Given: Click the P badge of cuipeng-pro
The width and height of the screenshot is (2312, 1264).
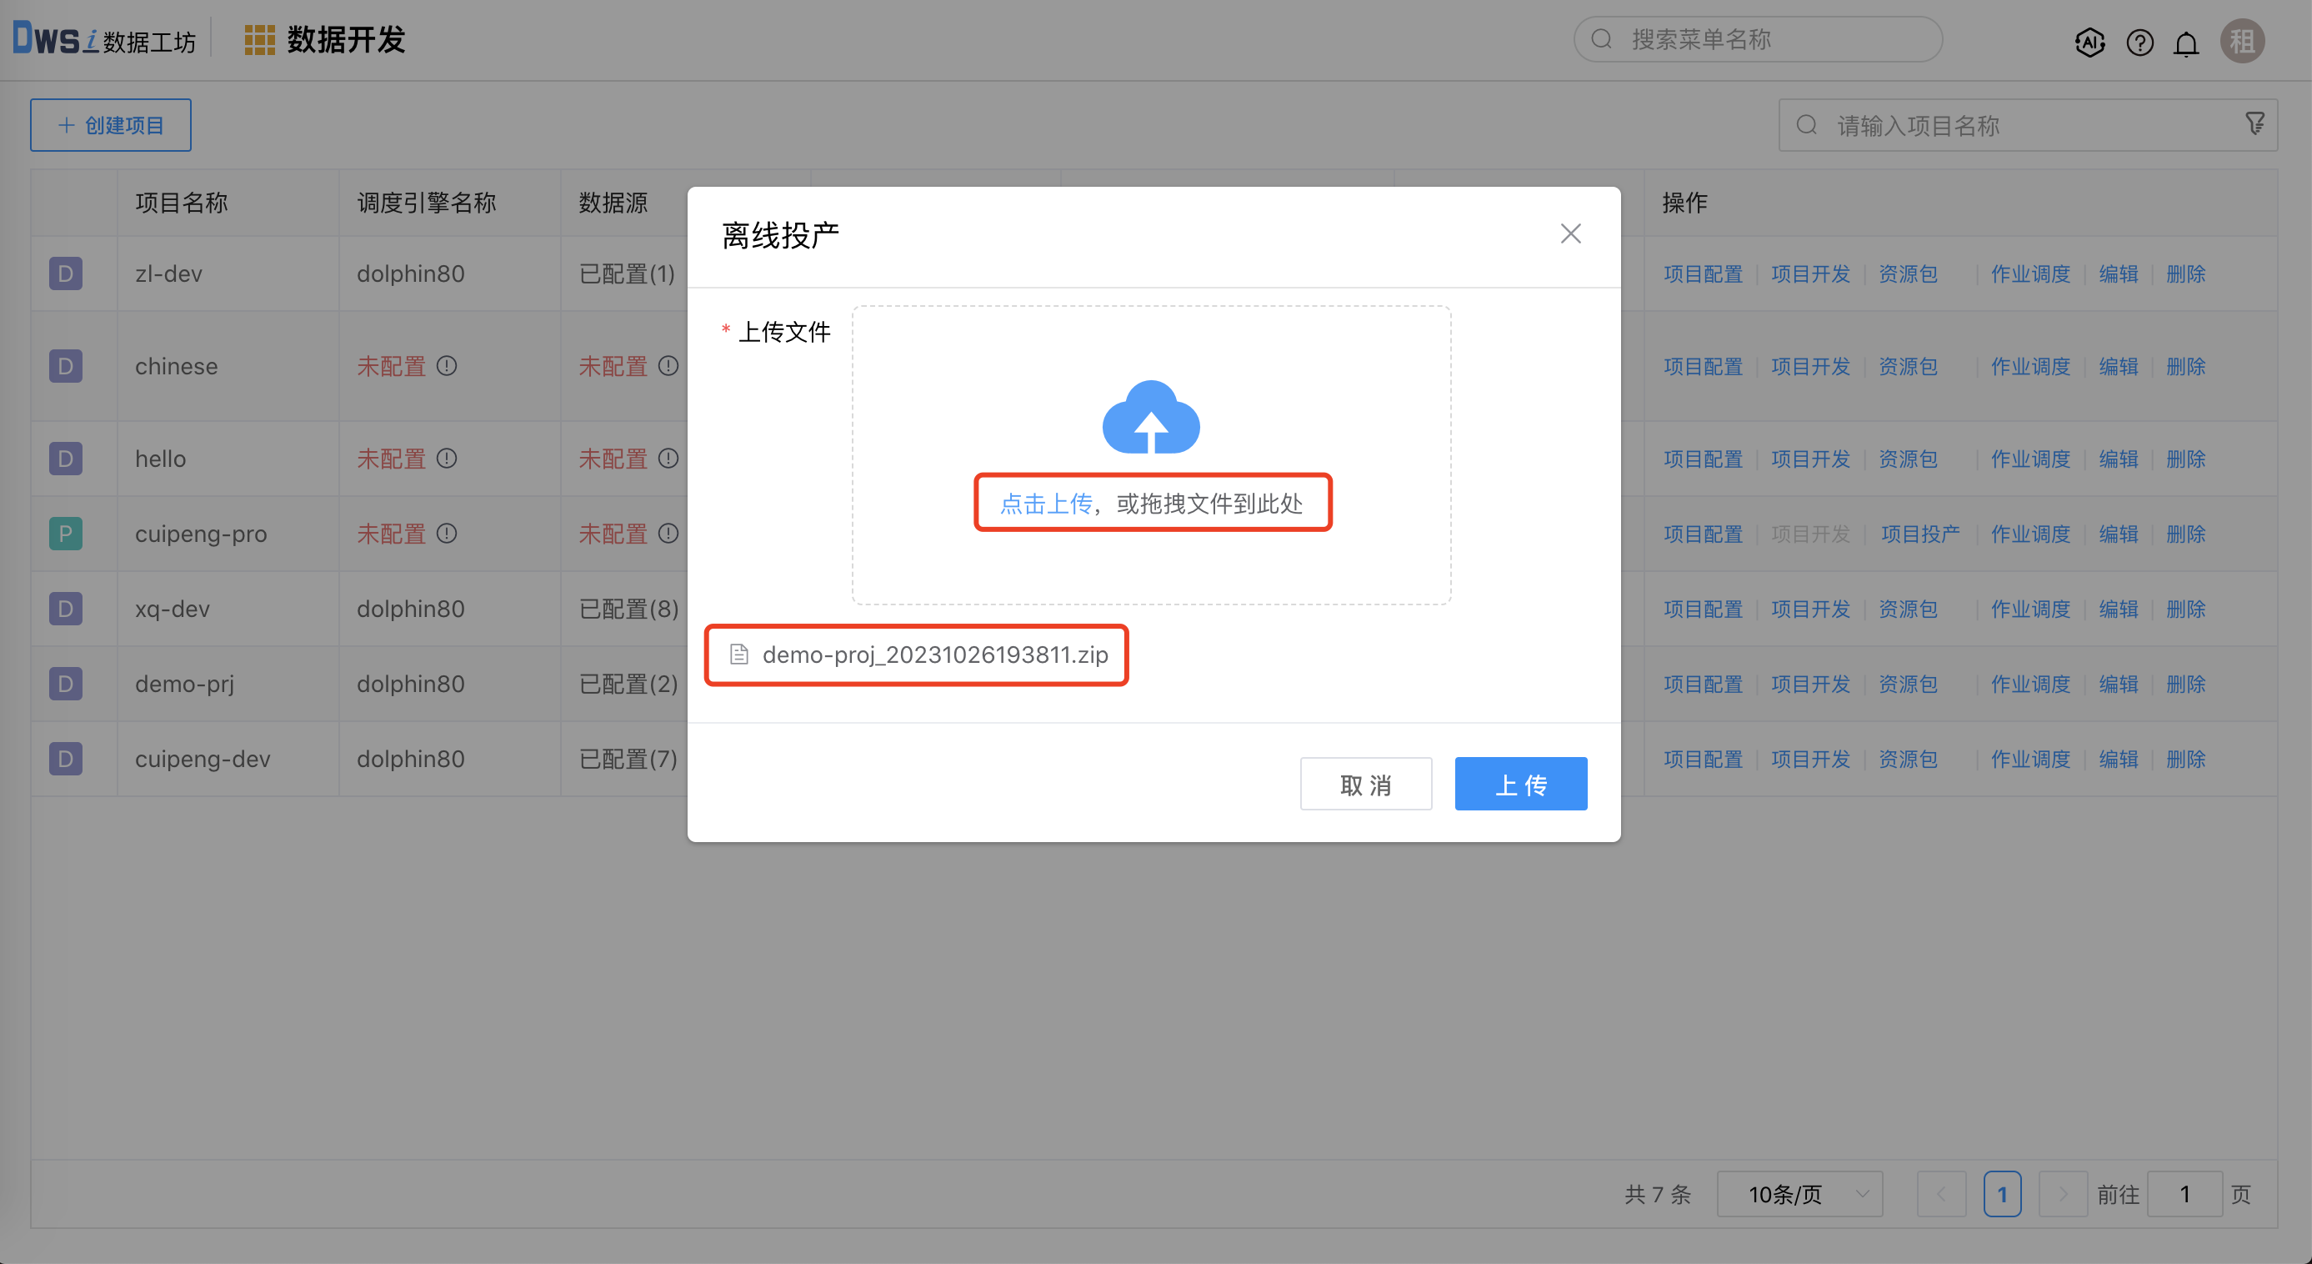Looking at the screenshot, I should point(66,534).
